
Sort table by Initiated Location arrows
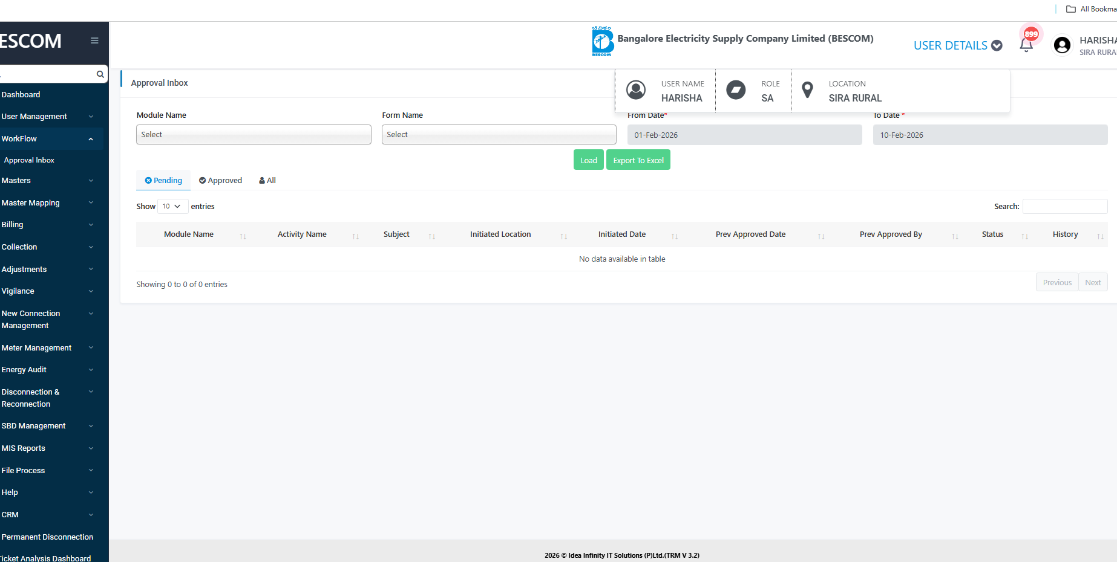point(564,236)
